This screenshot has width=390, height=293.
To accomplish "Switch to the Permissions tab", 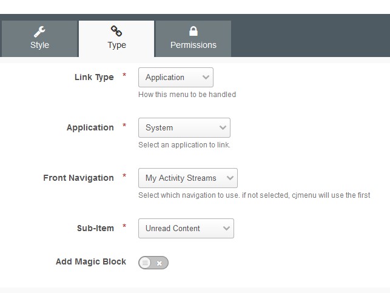I will point(193,39).
